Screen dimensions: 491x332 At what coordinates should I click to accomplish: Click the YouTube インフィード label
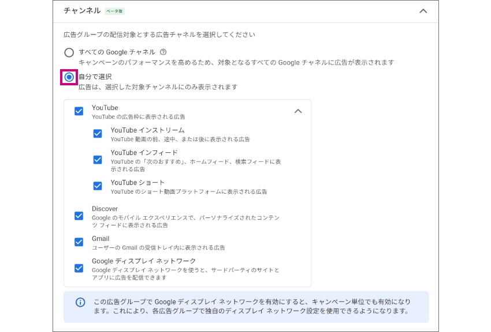[x=144, y=153]
